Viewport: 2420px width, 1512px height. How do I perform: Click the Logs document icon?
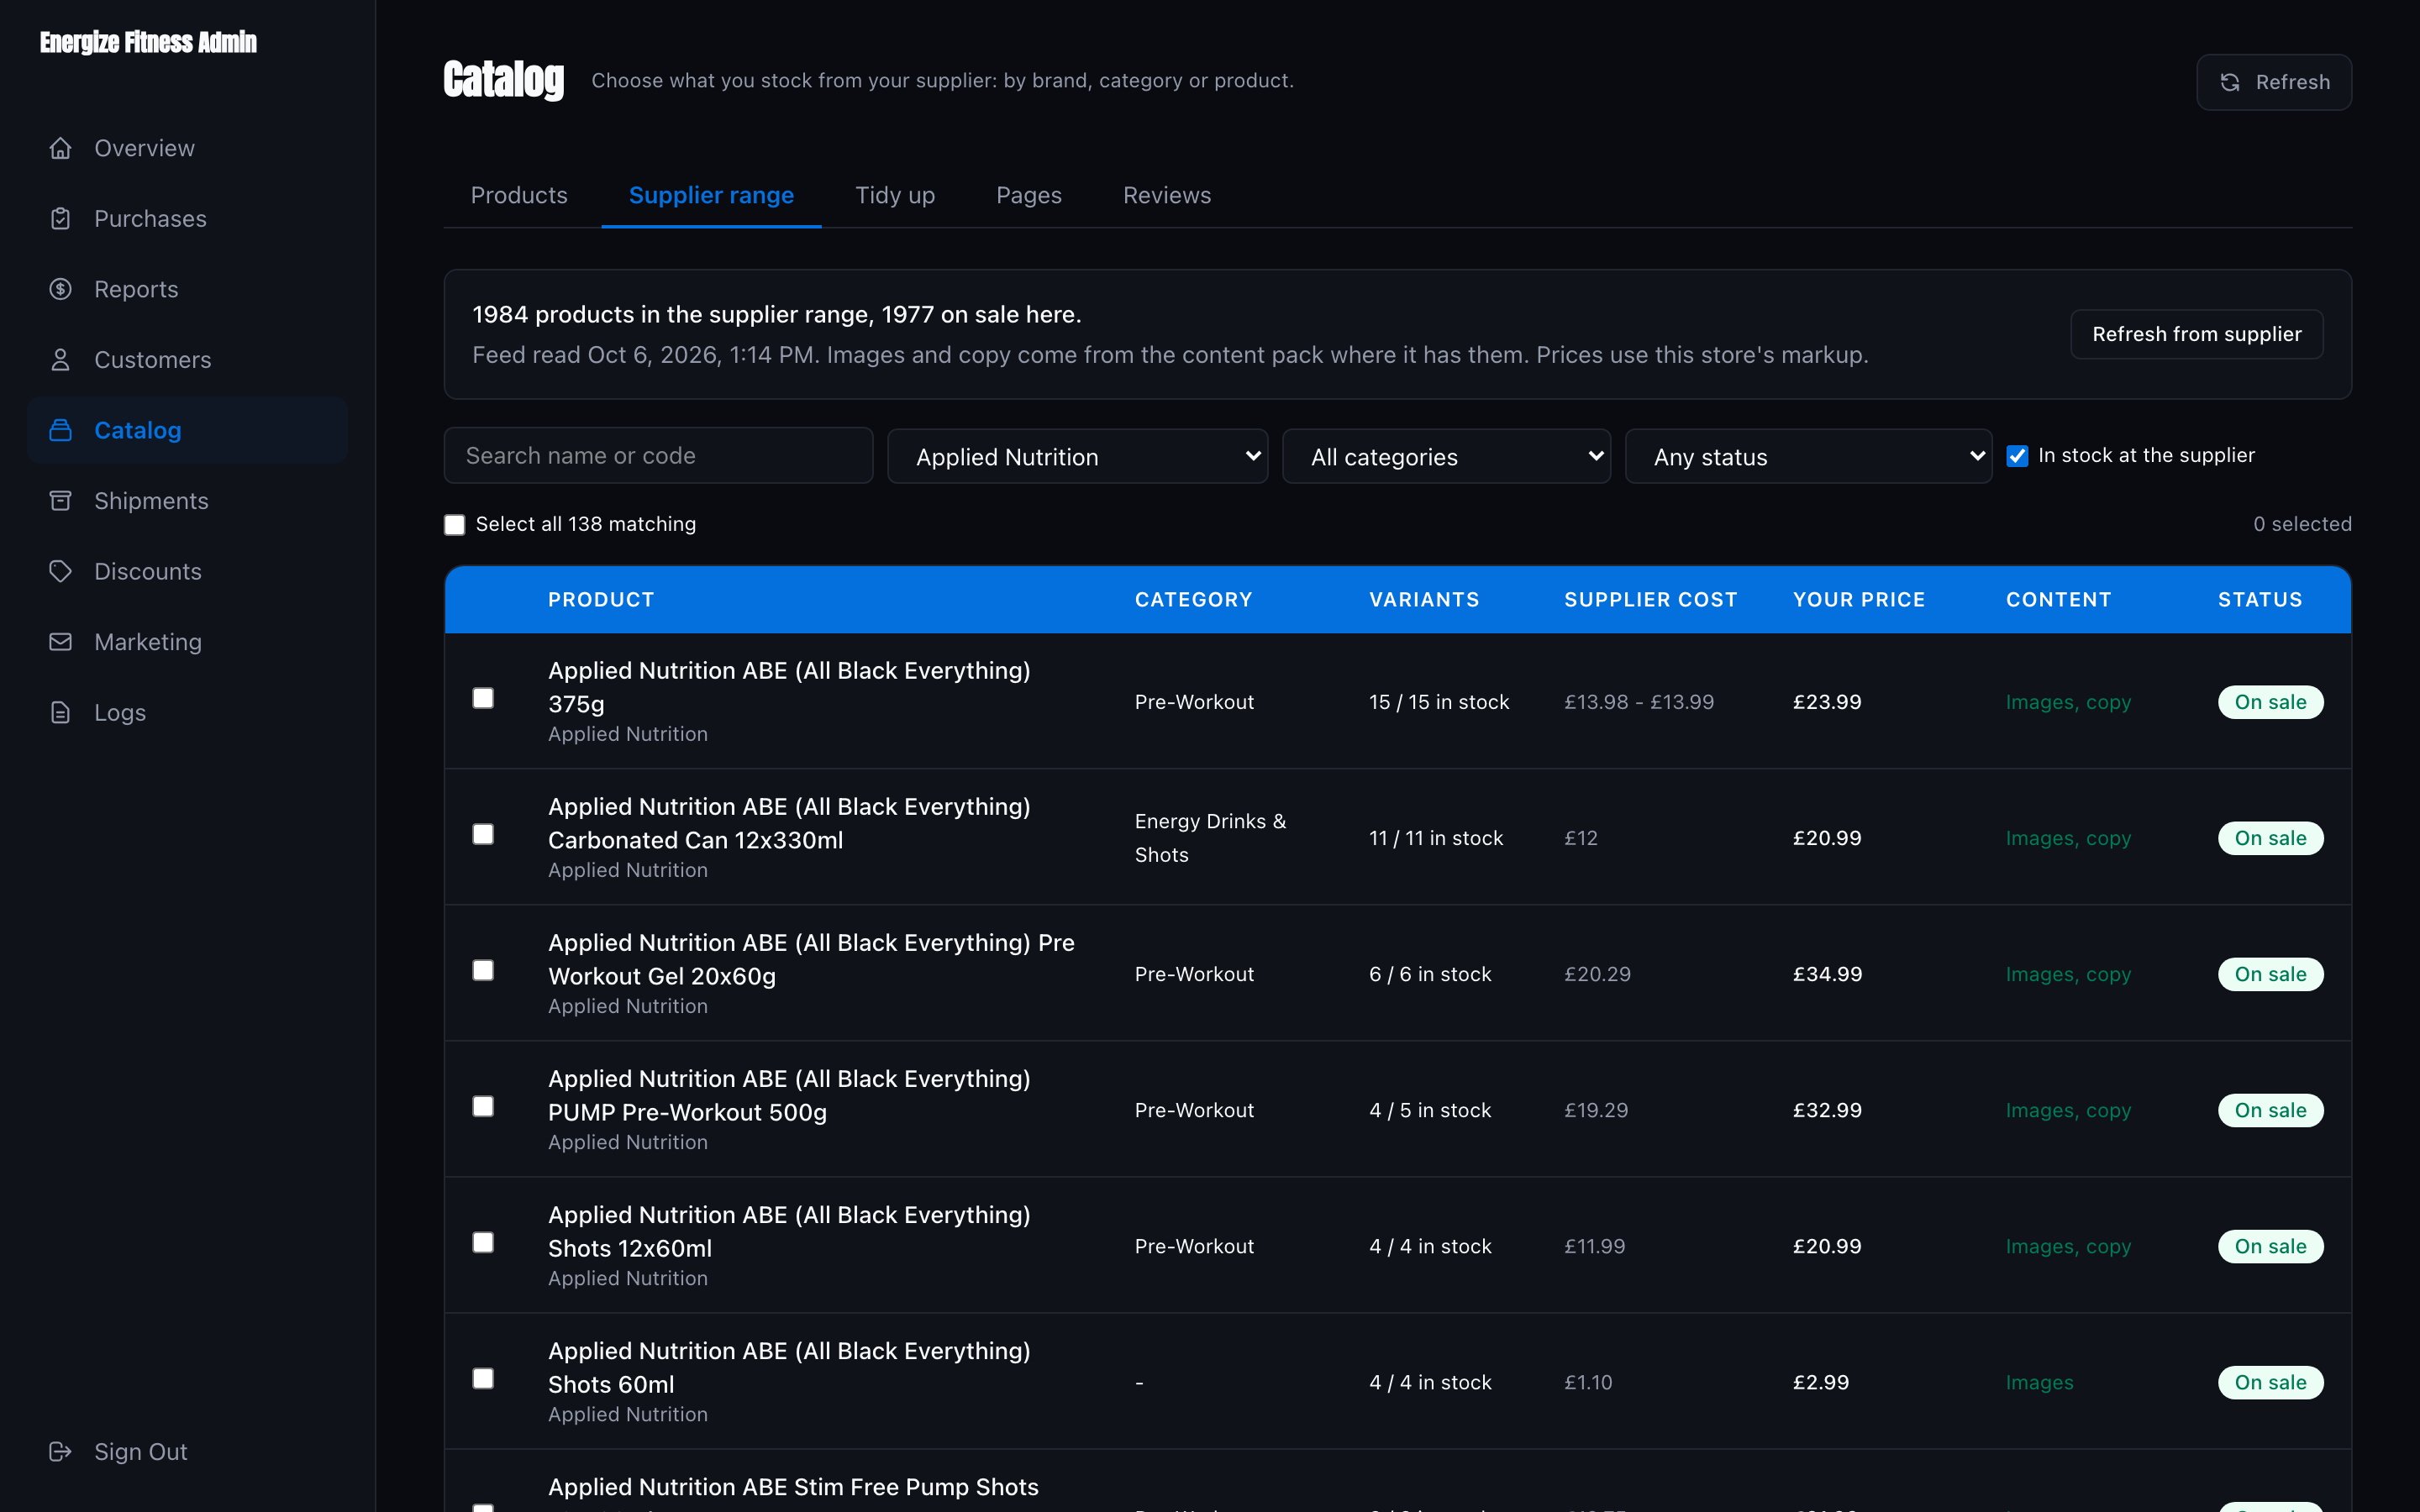pyautogui.click(x=60, y=712)
